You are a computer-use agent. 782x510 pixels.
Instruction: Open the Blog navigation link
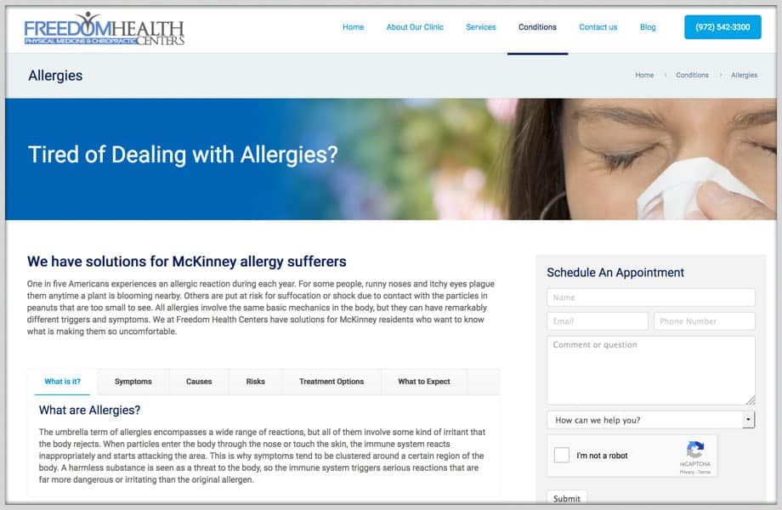(x=648, y=27)
